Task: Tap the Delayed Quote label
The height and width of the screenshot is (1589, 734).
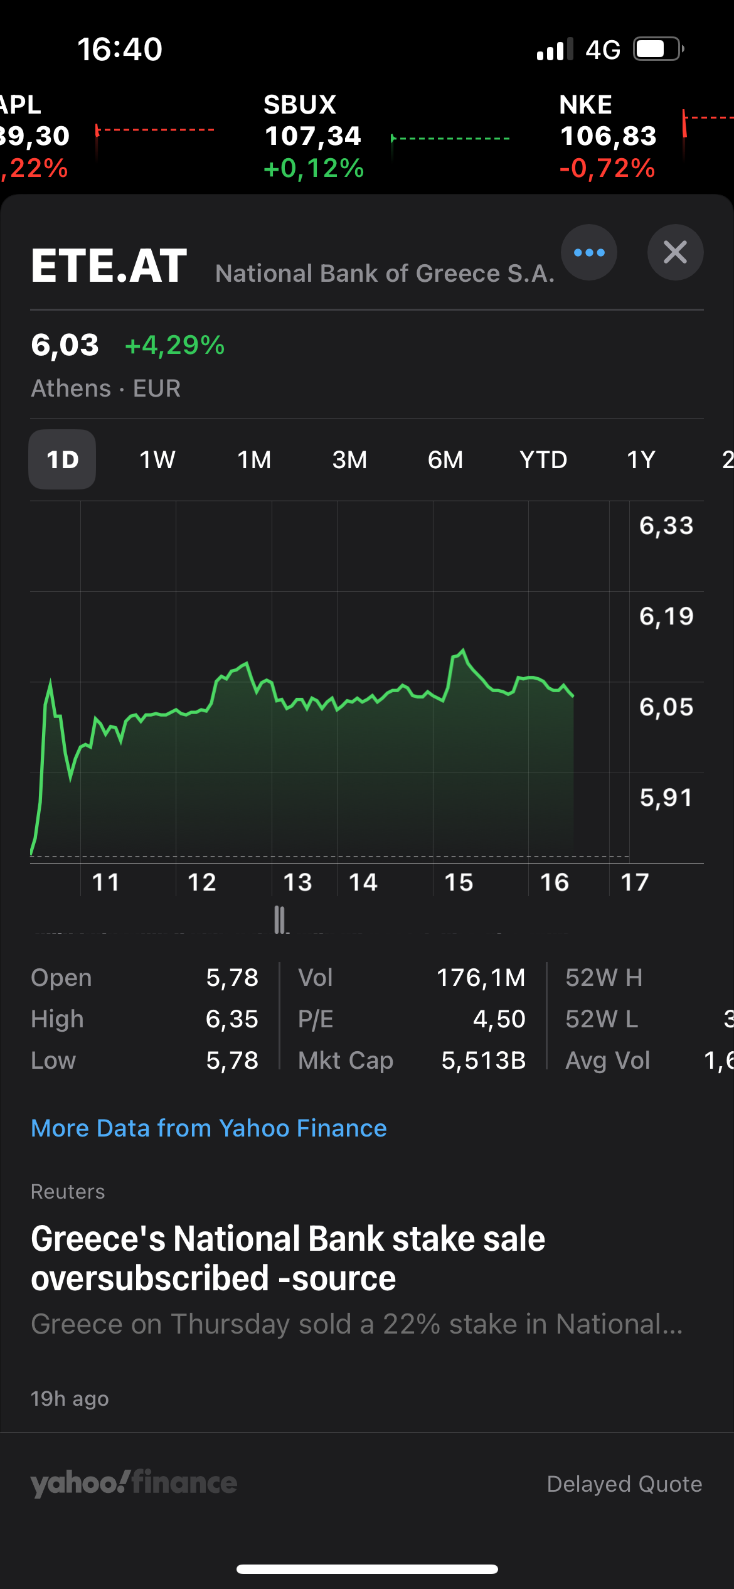Action: click(x=624, y=1484)
